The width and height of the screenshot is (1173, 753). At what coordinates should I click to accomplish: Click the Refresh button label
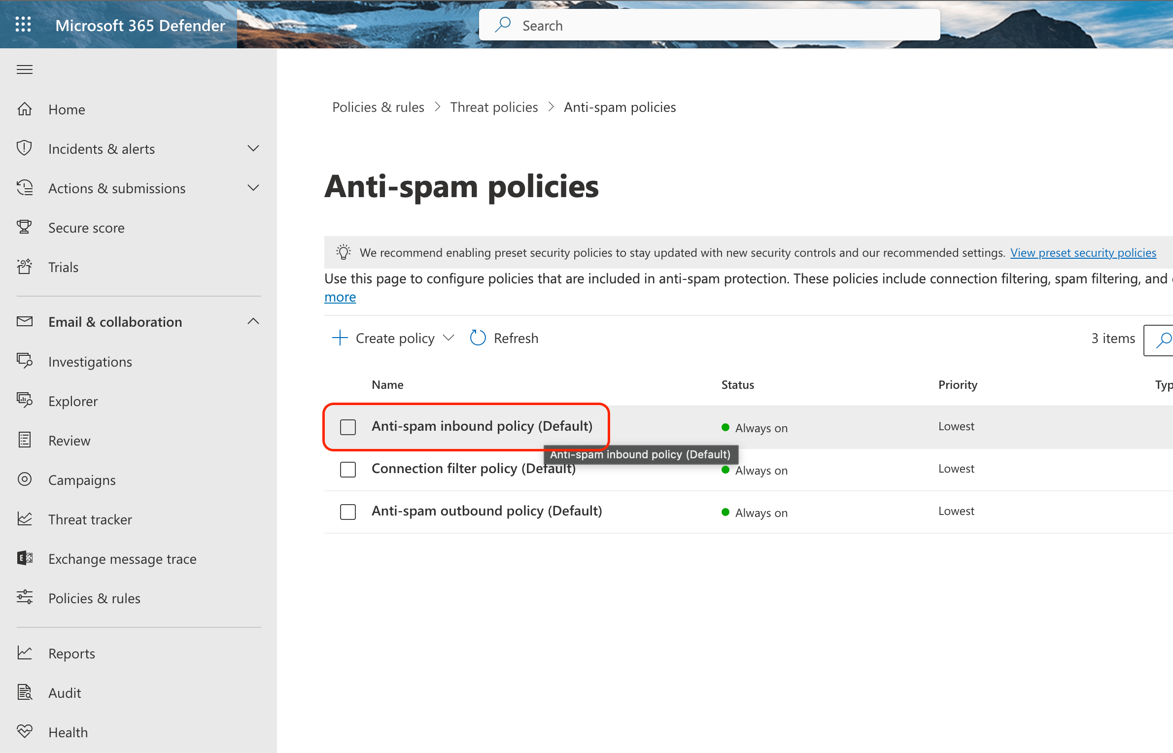point(516,338)
